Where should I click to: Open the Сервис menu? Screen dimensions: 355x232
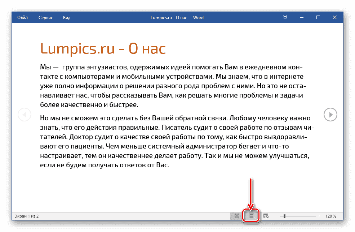[45, 17]
